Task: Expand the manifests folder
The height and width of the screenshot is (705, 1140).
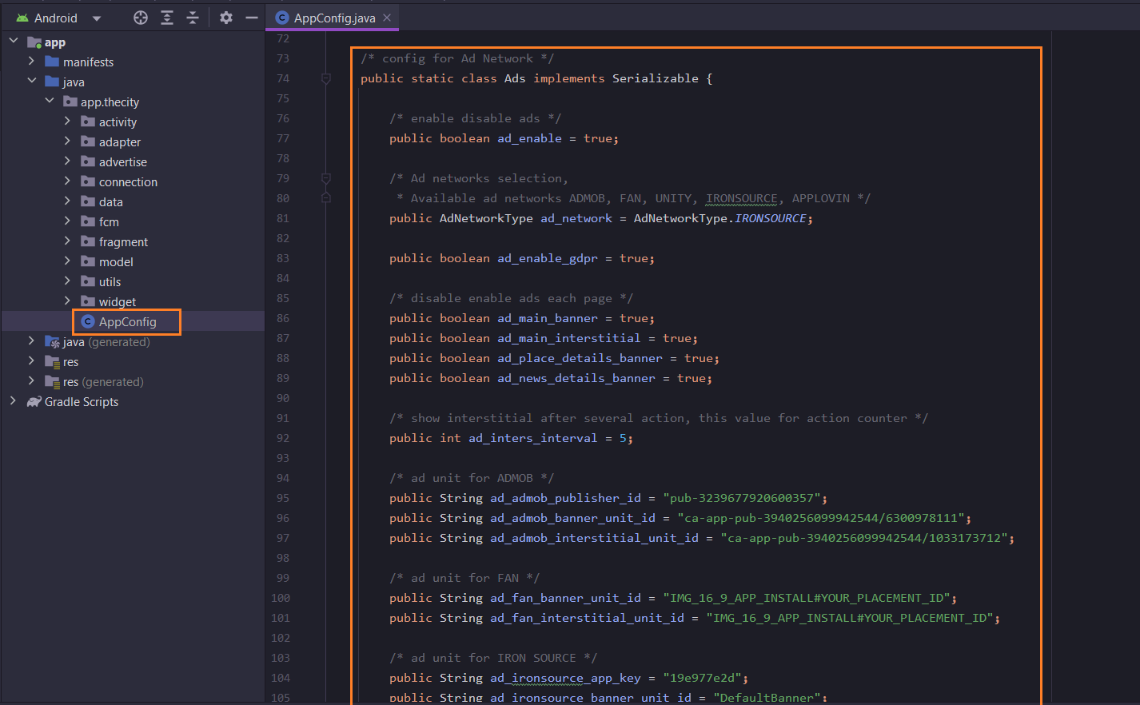Action: pyautogui.click(x=31, y=62)
